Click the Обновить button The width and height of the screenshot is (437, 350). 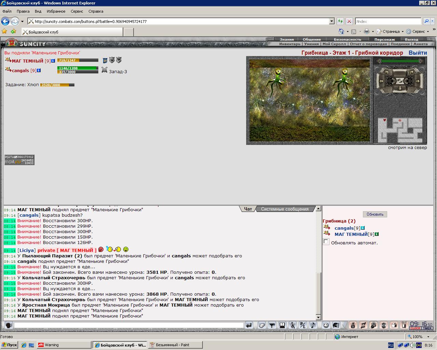tap(375, 214)
